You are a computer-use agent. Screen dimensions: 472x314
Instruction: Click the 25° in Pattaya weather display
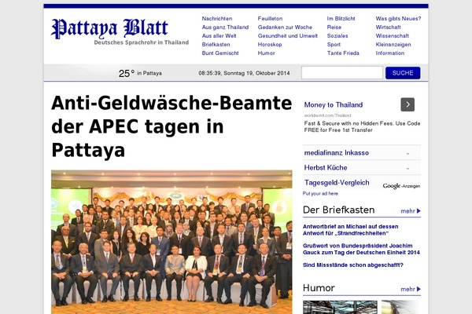coord(140,73)
